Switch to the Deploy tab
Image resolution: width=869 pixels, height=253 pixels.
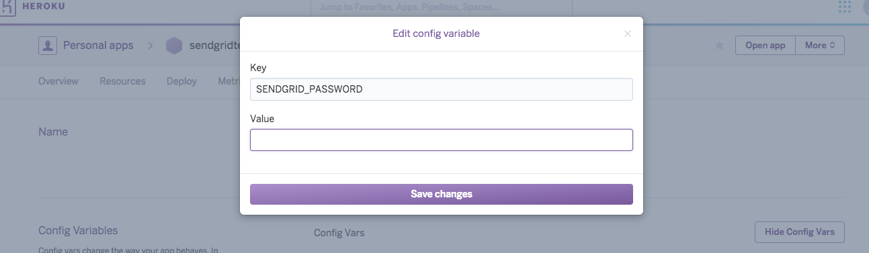(x=181, y=81)
